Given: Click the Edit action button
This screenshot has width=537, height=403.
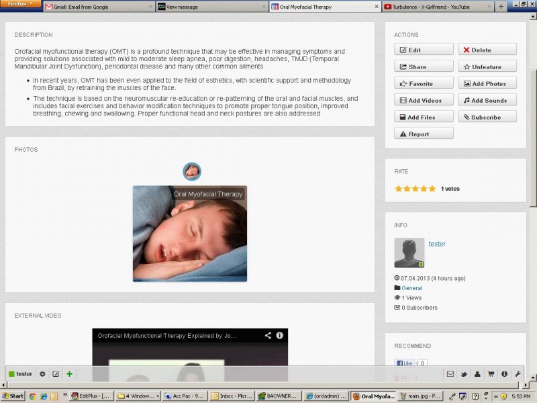Looking at the screenshot, I should (424, 50).
